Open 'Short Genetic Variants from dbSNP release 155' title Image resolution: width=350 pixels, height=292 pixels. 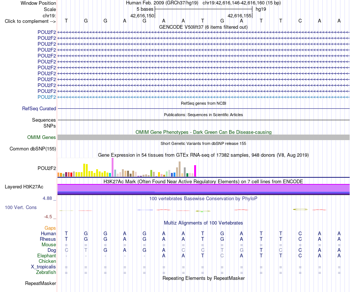[x=203, y=143]
